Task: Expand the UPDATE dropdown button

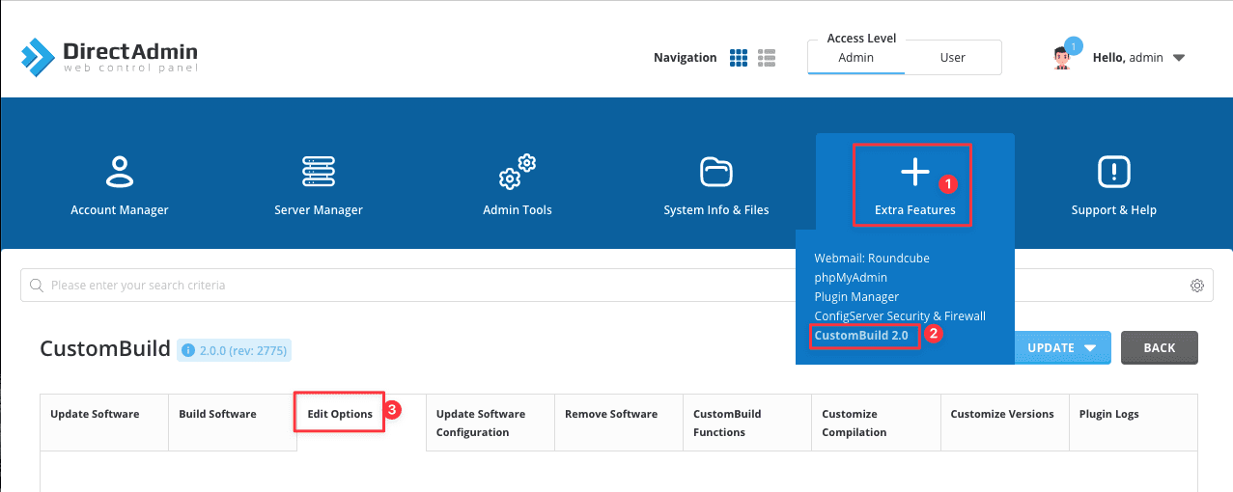Action: pos(1062,348)
